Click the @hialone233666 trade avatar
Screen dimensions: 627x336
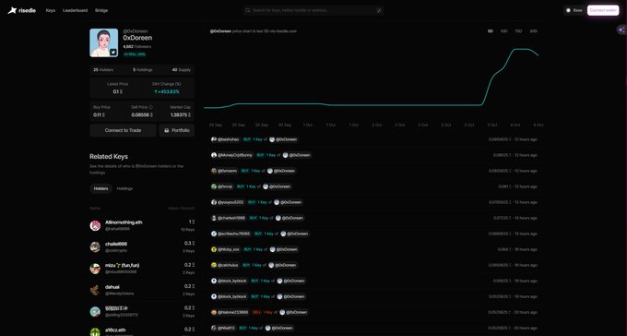214,312
